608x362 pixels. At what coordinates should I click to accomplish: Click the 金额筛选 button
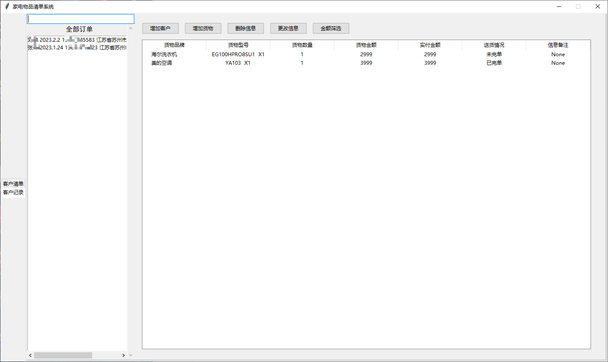[x=331, y=29]
